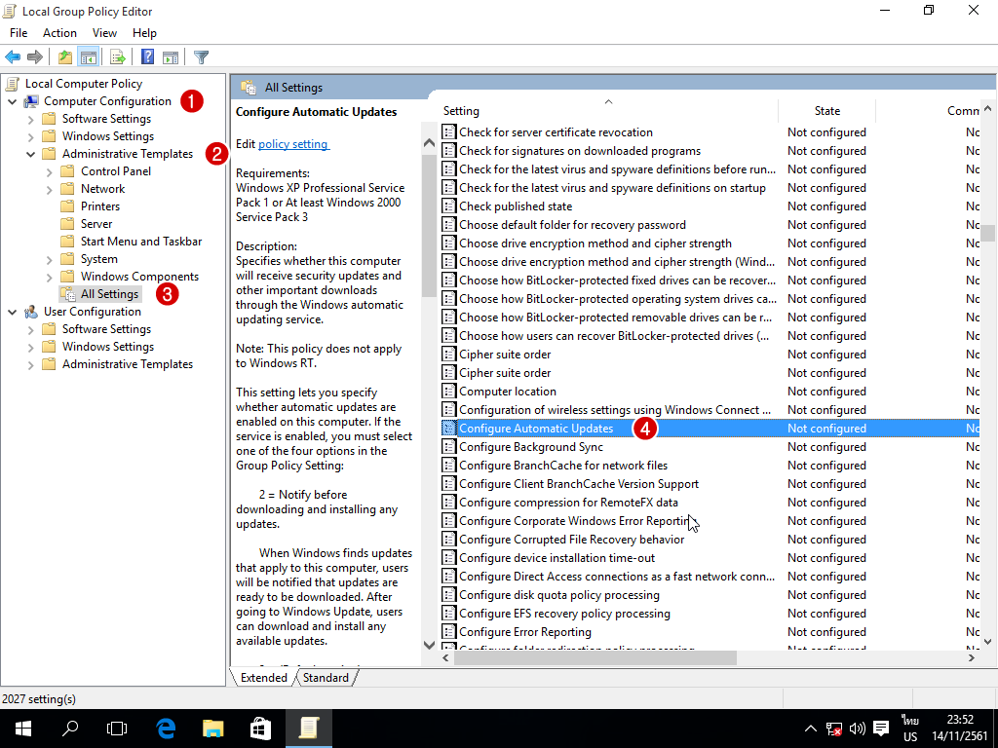Expand the Control Panel folder
998x748 pixels.
click(49, 171)
